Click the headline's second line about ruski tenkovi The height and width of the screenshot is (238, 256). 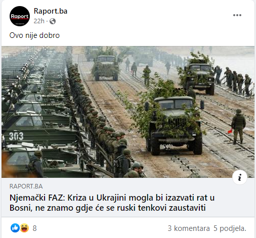coord(108,208)
